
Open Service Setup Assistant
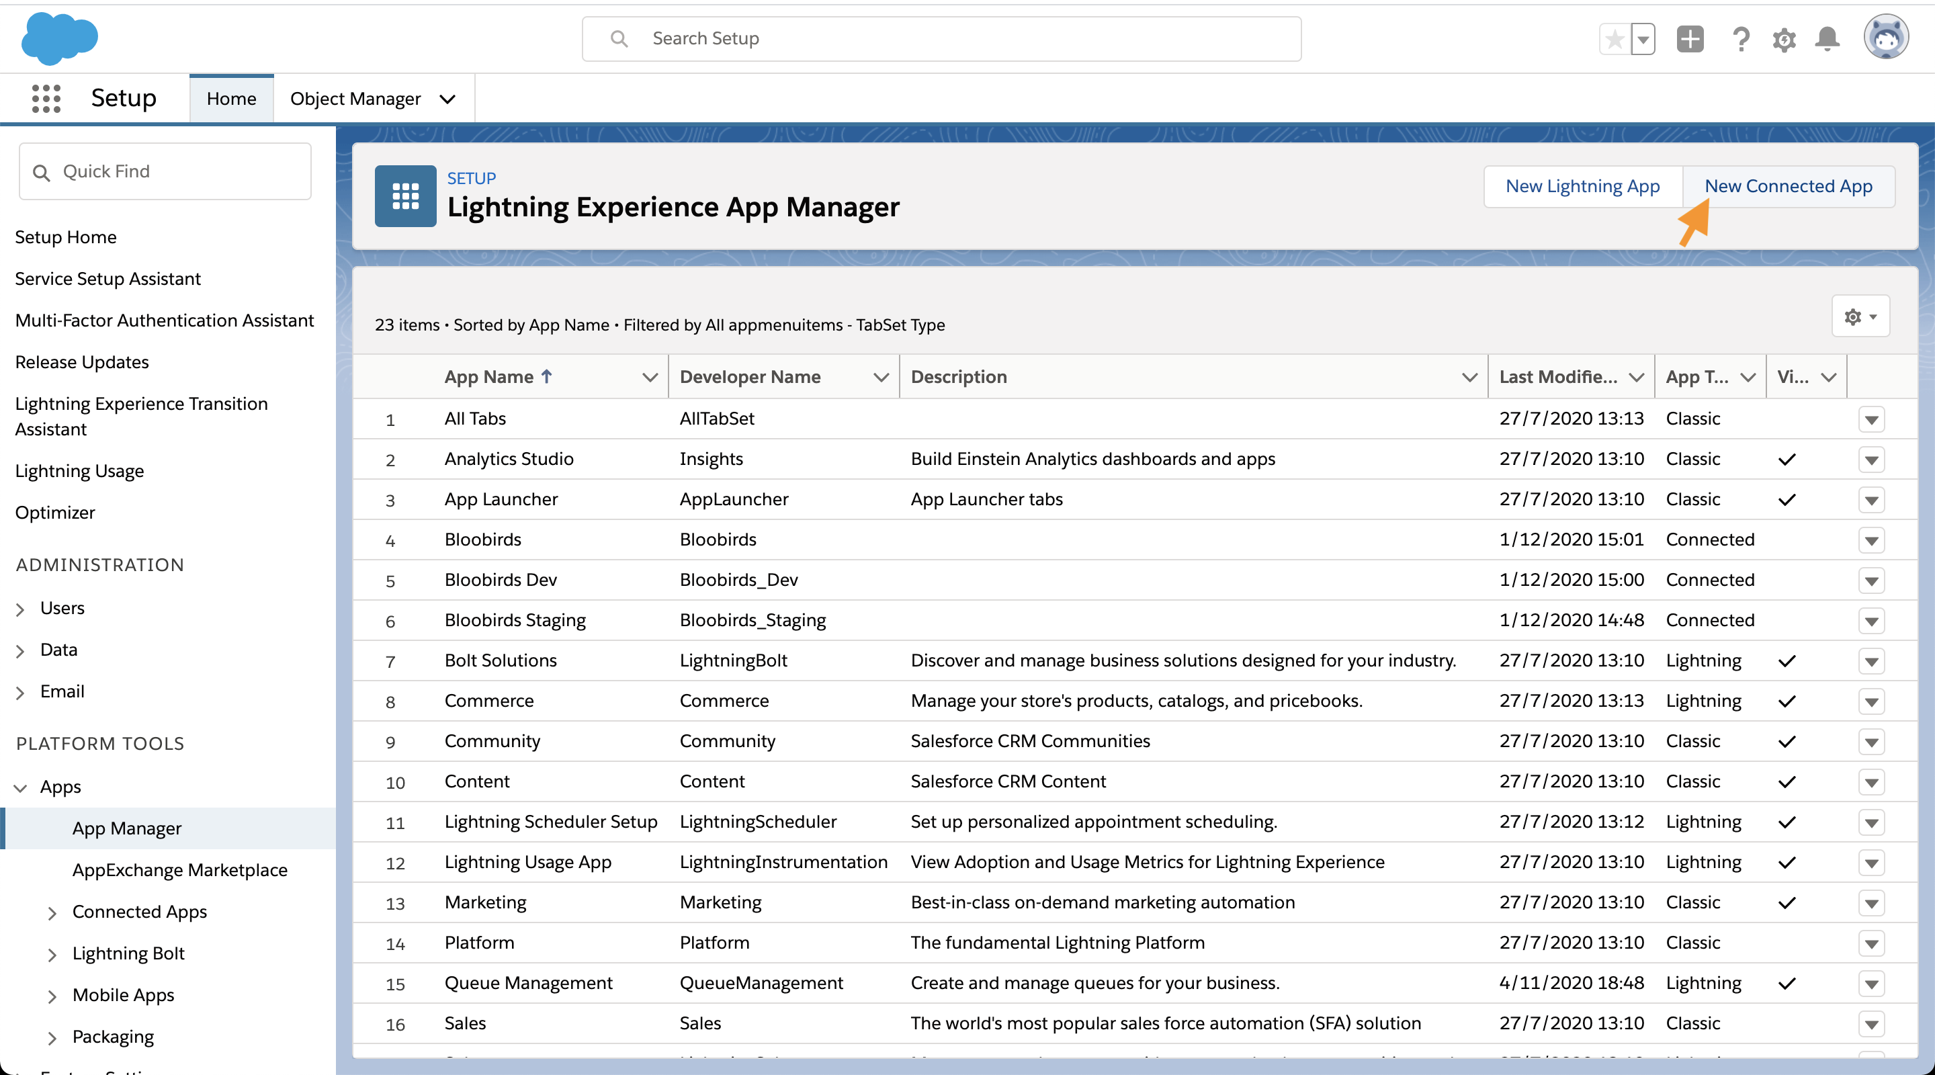click(x=108, y=279)
